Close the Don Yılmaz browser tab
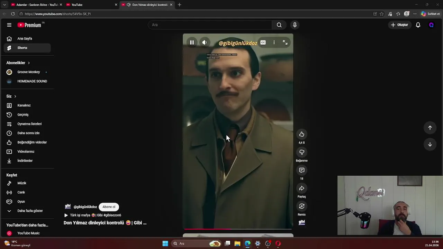Image resolution: width=443 pixels, height=249 pixels. pos(171,5)
